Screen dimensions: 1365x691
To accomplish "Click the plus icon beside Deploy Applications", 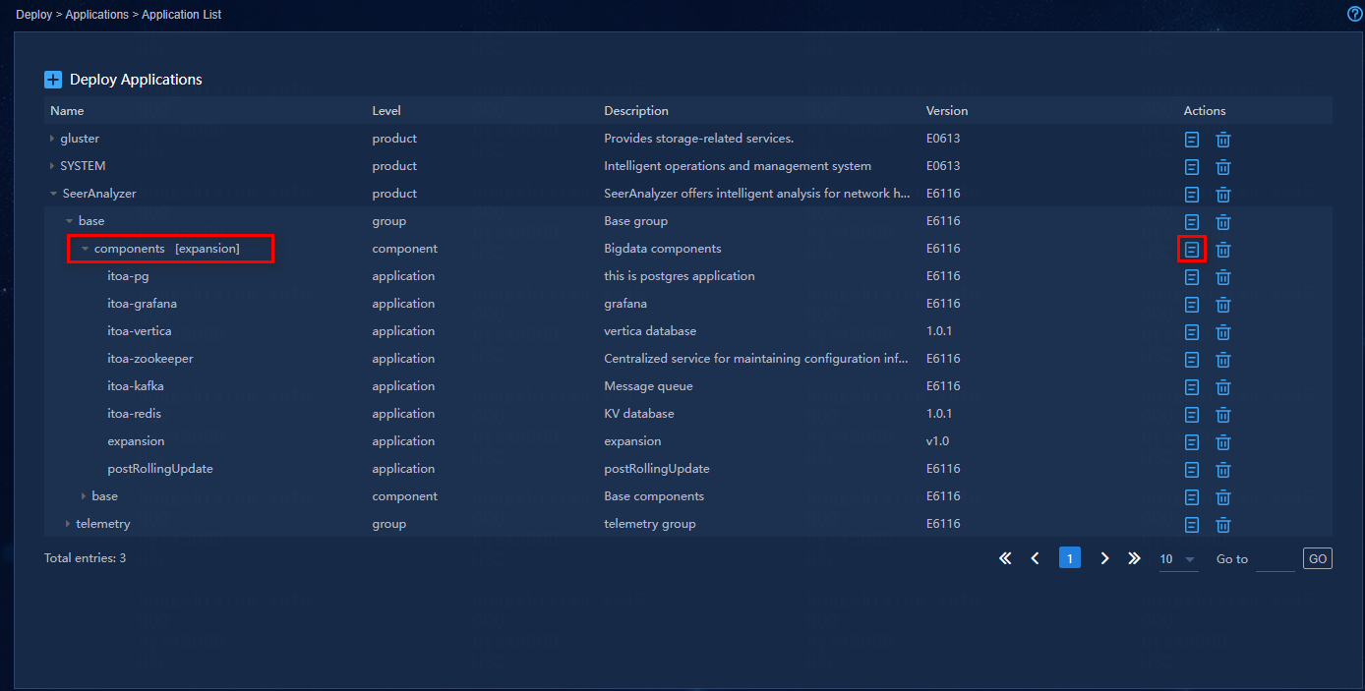I will [53, 80].
